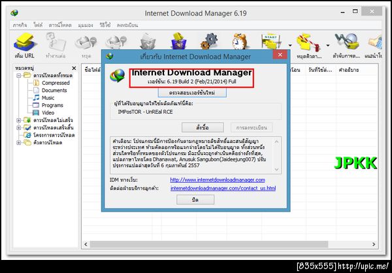Click the File name (ชื่อไฟล์) column header
Image resolution: width=392 pixels, height=273 pixels.
pyautogui.click(x=92, y=70)
